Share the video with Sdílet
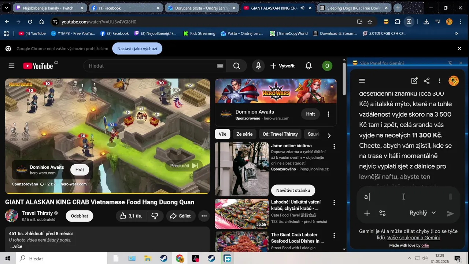Viewport: 469px width, 264px height. tap(180, 216)
